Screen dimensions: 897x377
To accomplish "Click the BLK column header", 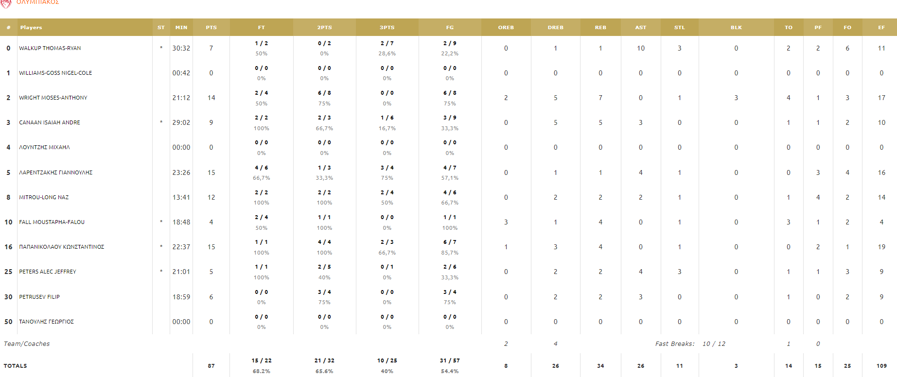I will [736, 28].
